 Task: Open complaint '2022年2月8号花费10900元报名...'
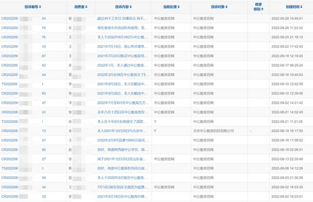[123, 140]
